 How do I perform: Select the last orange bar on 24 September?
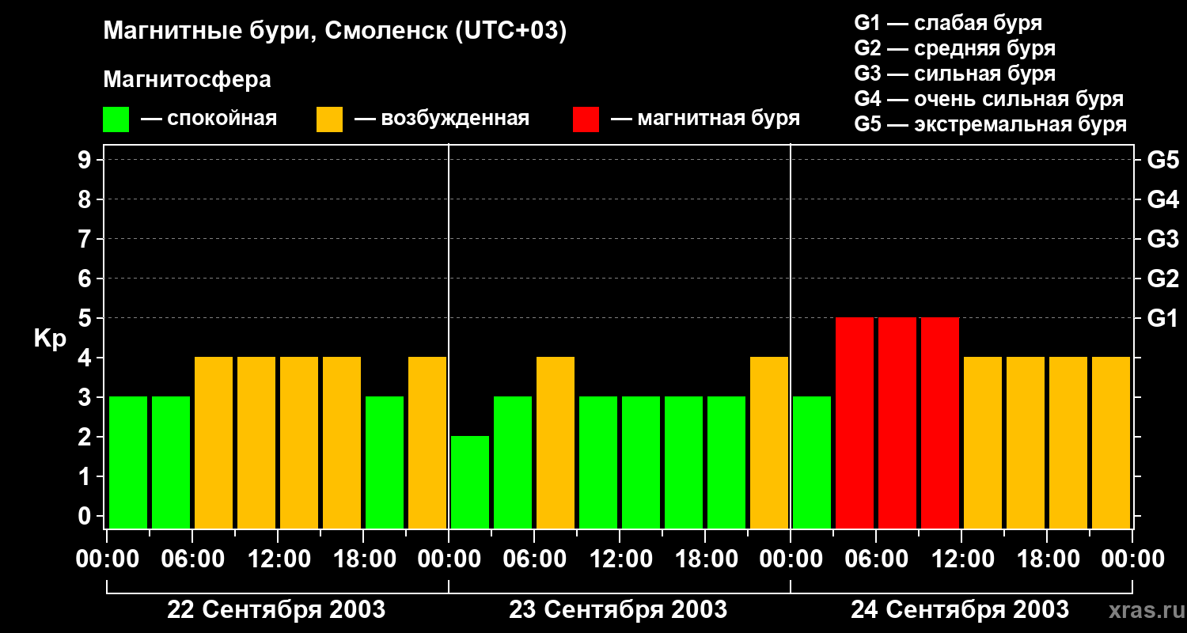coord(1111,442)
